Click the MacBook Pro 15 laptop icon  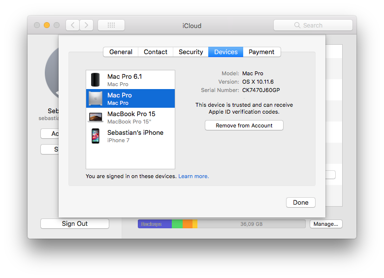pos(96,117)
